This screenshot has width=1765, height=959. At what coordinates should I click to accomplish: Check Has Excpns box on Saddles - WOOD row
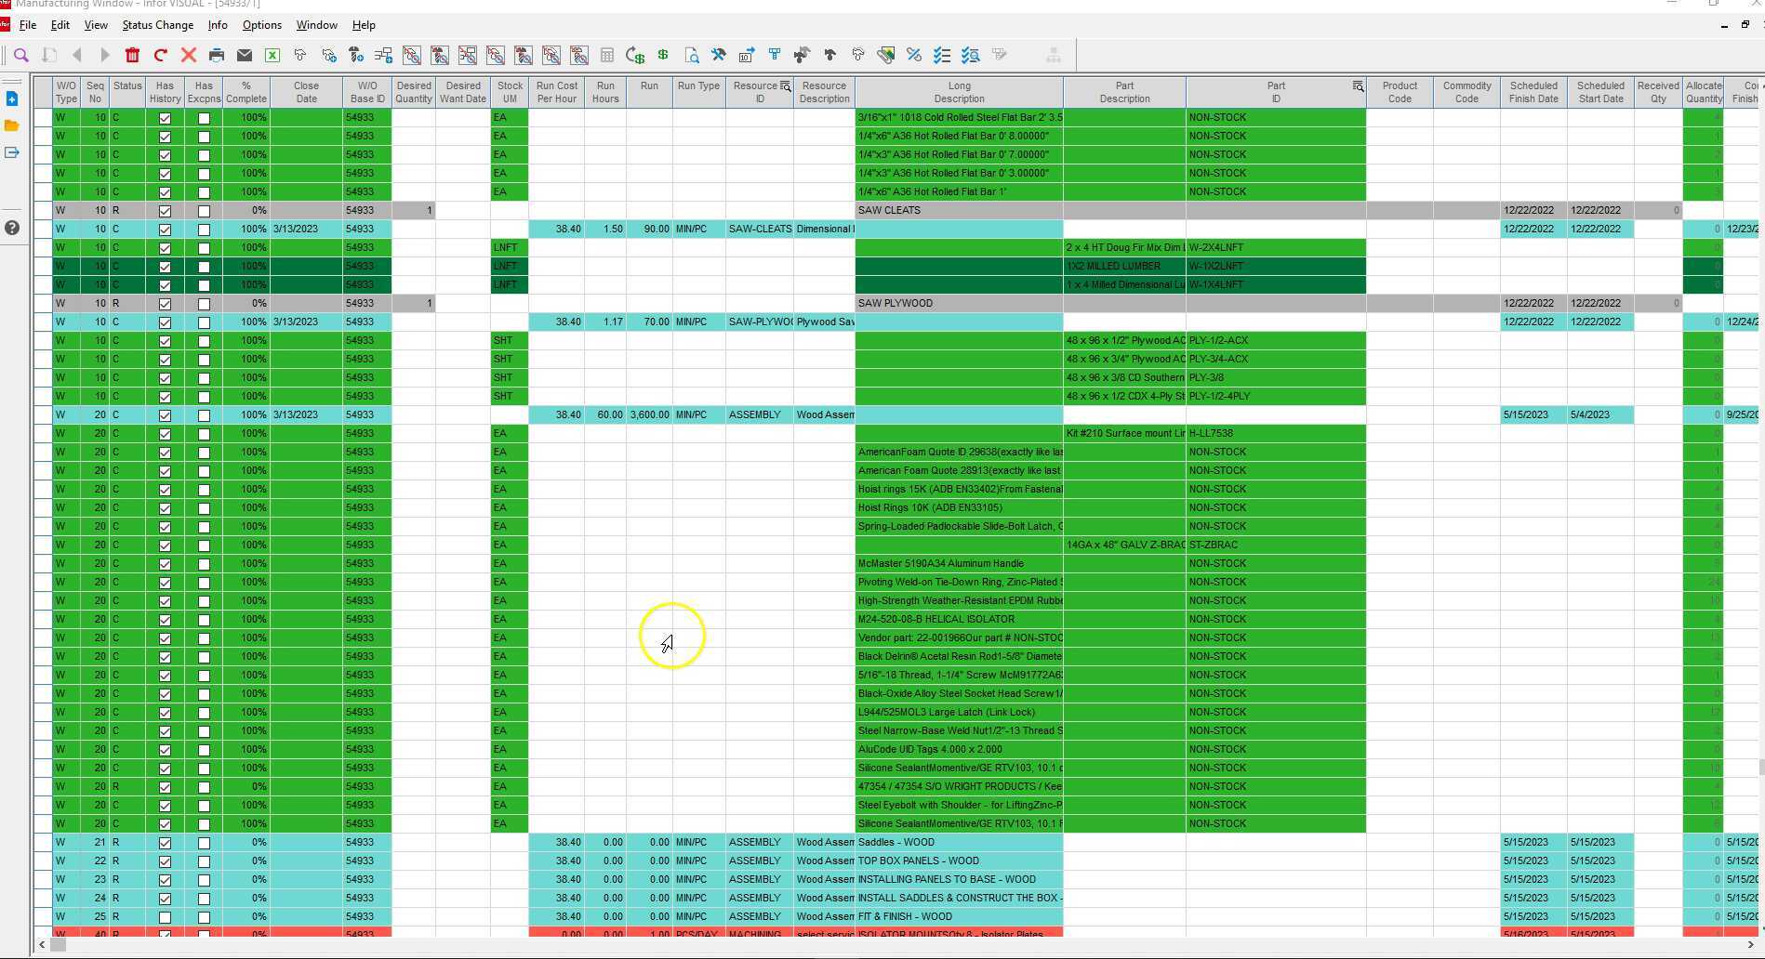point(204,843)
